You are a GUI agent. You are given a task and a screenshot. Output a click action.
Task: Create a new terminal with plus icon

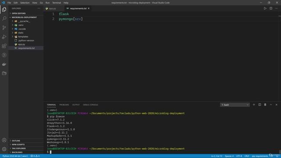(254, 104)
